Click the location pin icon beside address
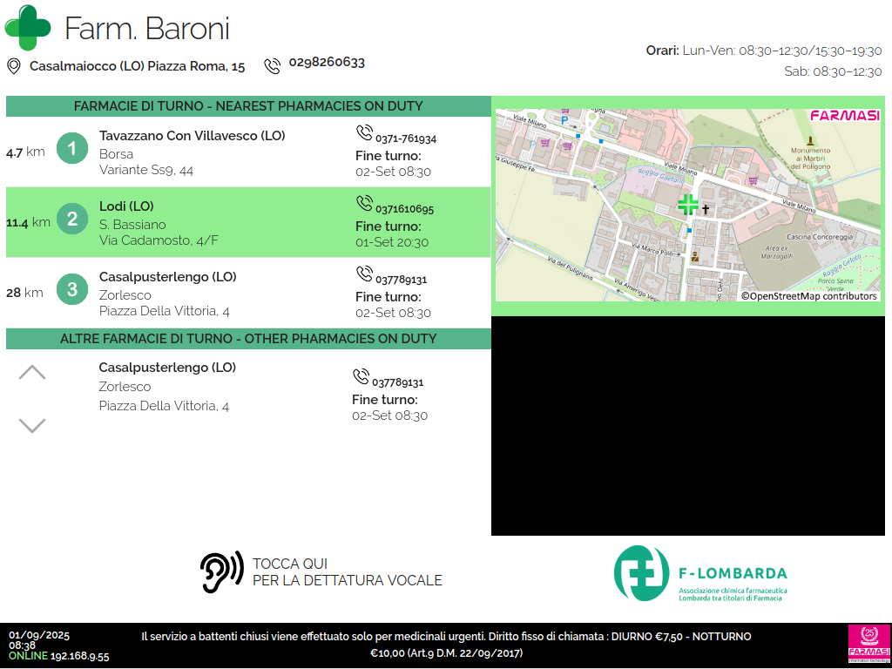 pyautogui.click(x=14, y=66)
